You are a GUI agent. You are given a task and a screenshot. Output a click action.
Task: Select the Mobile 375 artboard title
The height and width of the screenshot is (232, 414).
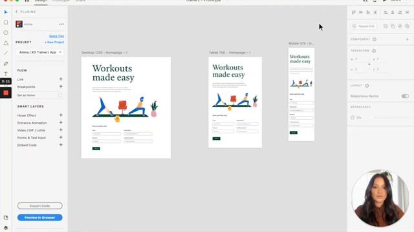[x=301, y=43]
